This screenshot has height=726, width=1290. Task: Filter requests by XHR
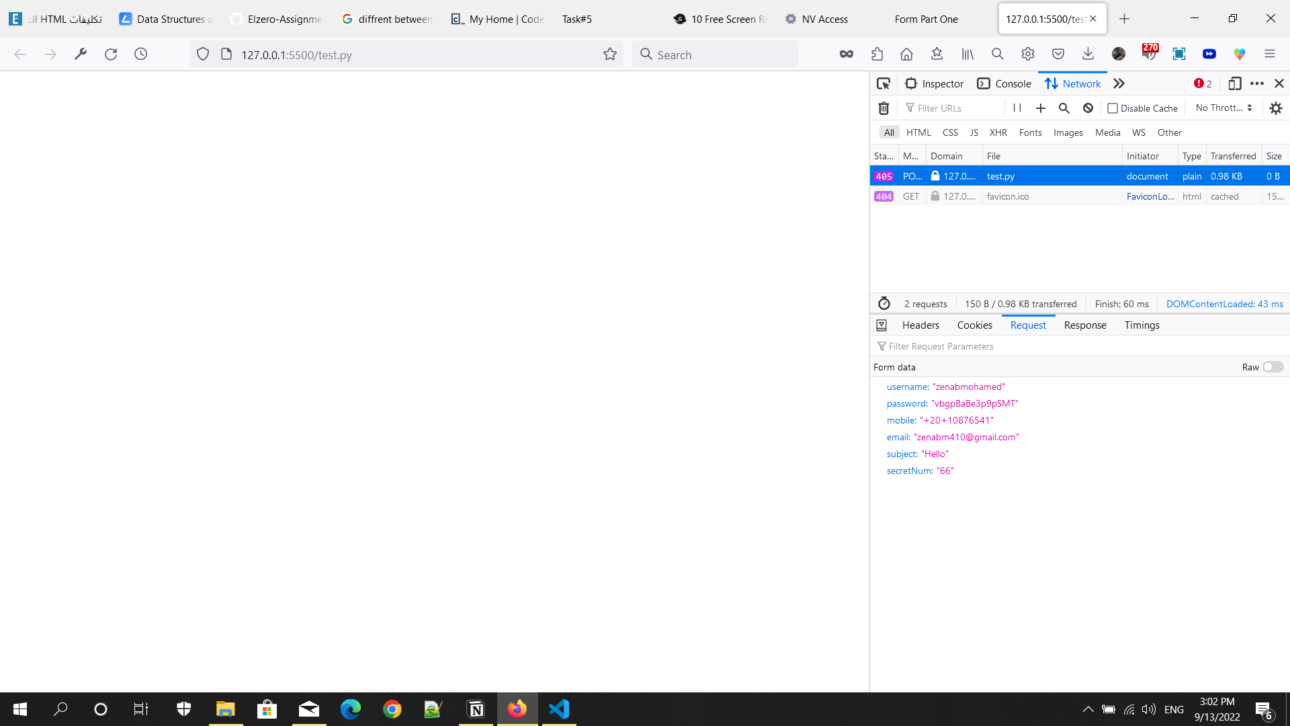pos(998,132)
